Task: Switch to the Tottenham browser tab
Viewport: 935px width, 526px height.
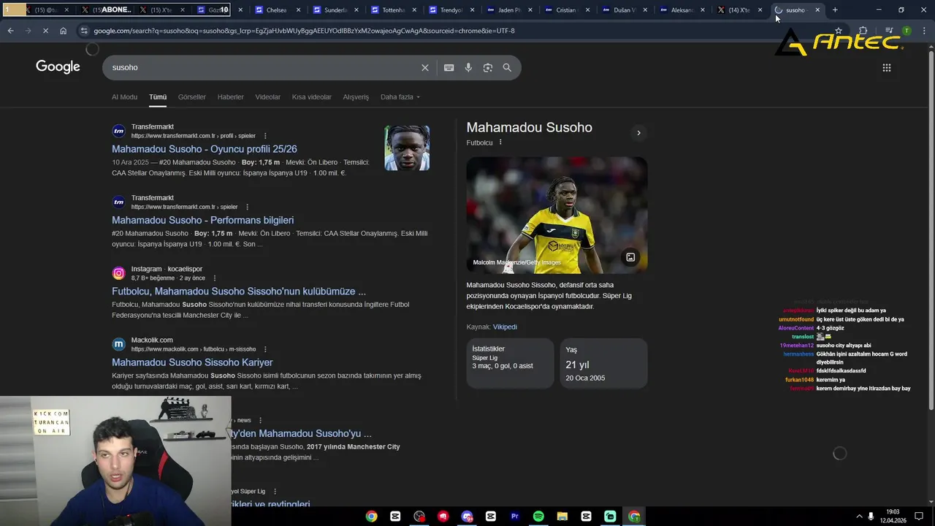Action: coord(393,9)
